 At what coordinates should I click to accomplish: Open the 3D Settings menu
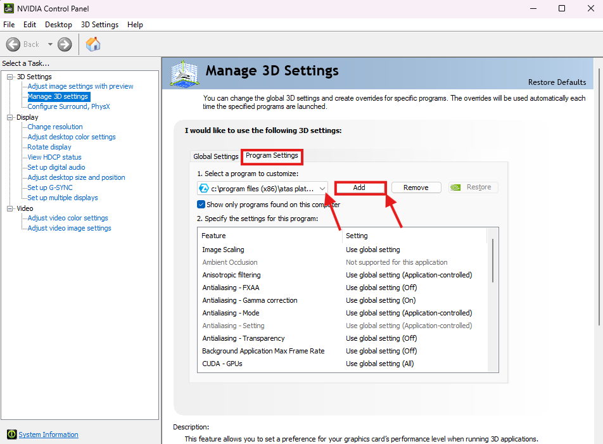click(99, 25)
